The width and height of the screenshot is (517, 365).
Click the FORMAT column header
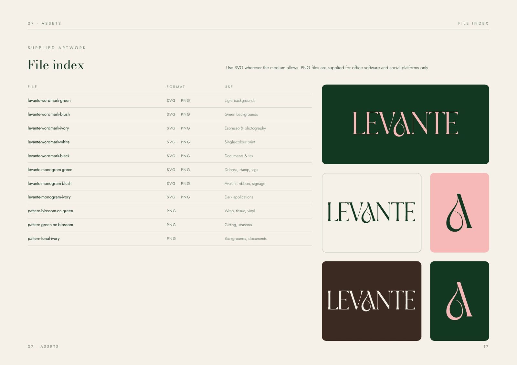(176, 87)
